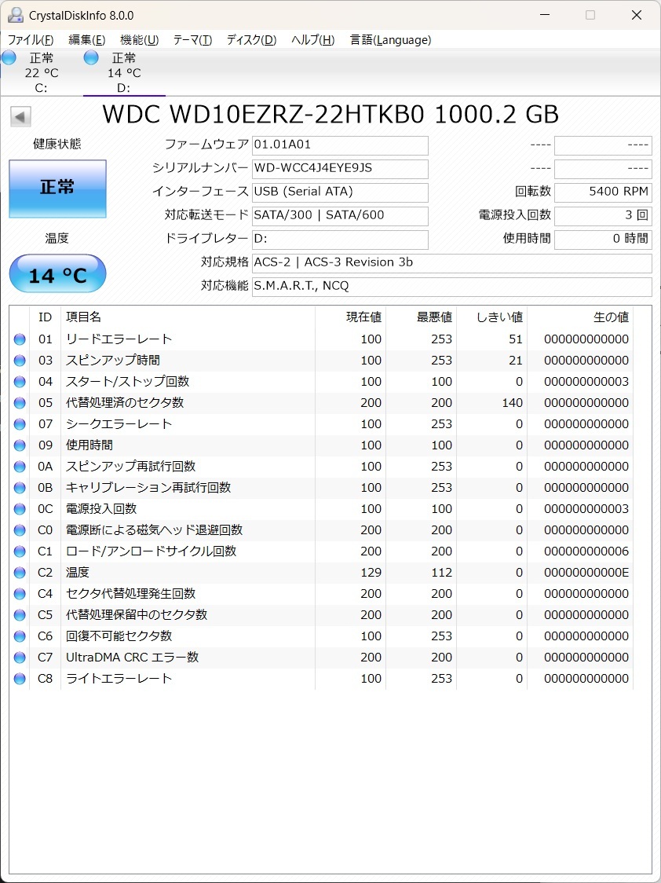Click the status orb of row C4
661x883 pixels.
point(20,594)
